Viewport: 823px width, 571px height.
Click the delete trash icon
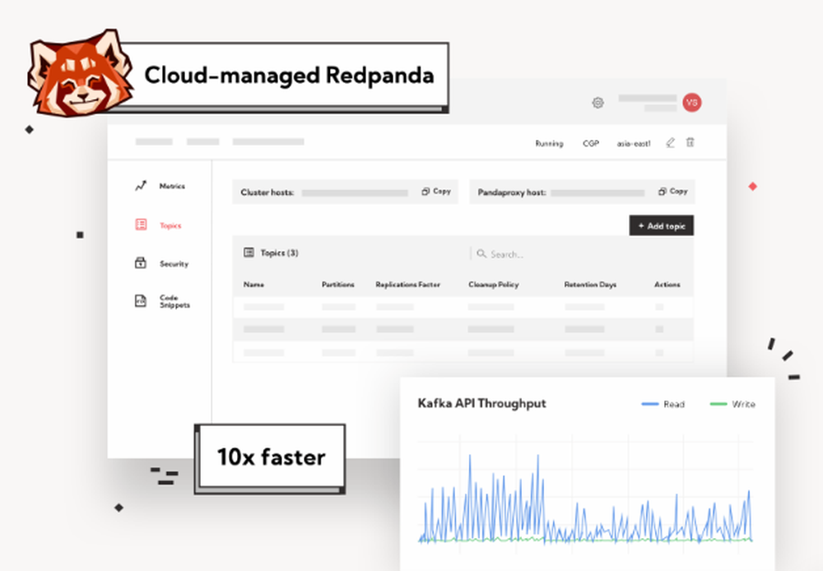pos(690,142)
